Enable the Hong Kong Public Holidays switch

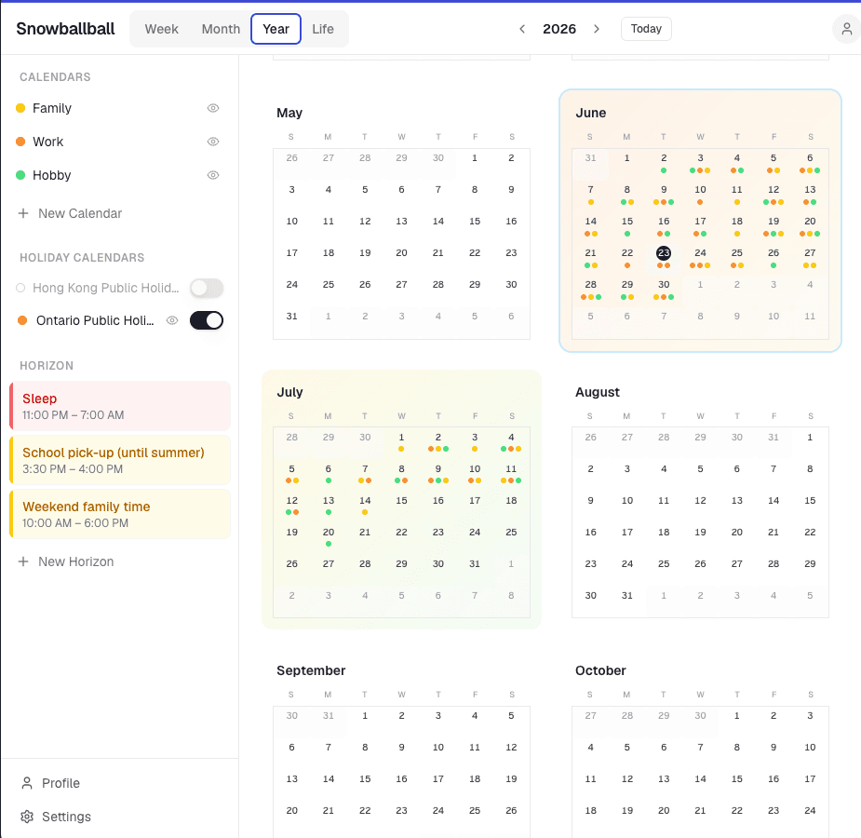(x=207, y=288)
